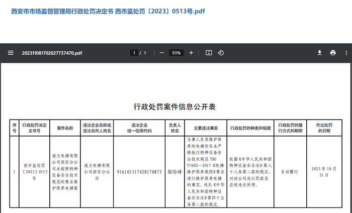This screenshot has width=352, height=213.
Task: Zoom in with the plus icon
Action: click(191, 53)
